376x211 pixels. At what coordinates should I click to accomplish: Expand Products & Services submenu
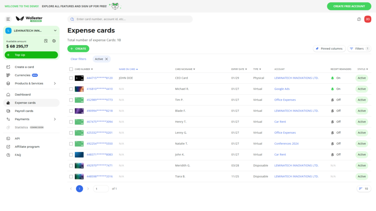(x=55, y=84)
